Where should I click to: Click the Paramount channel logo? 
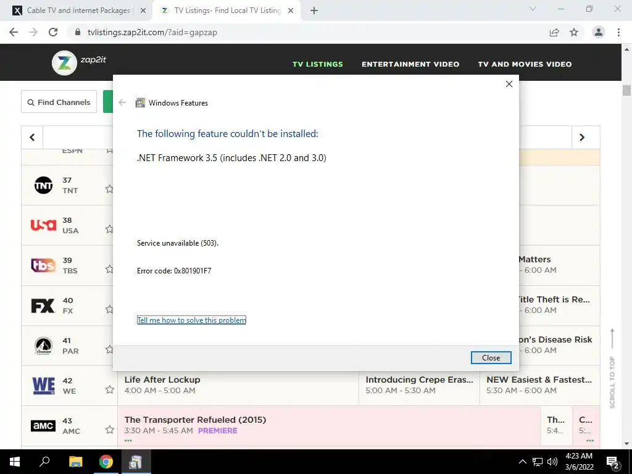[43, 346]
